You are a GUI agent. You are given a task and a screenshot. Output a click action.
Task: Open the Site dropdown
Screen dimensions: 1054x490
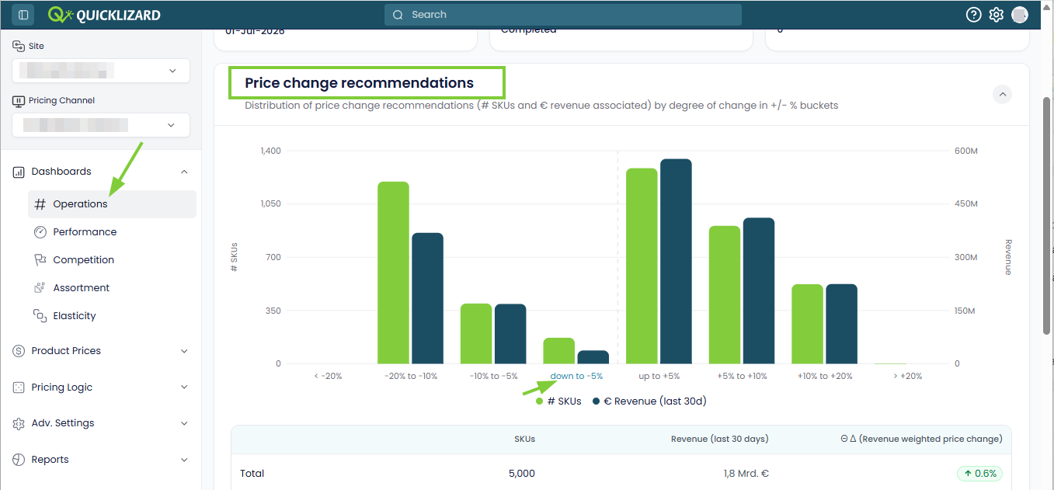pyautogui.click(x=101, y=71)
